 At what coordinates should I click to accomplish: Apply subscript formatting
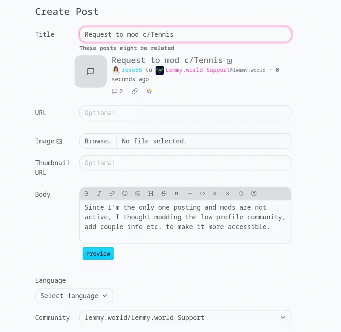point(215,193)
